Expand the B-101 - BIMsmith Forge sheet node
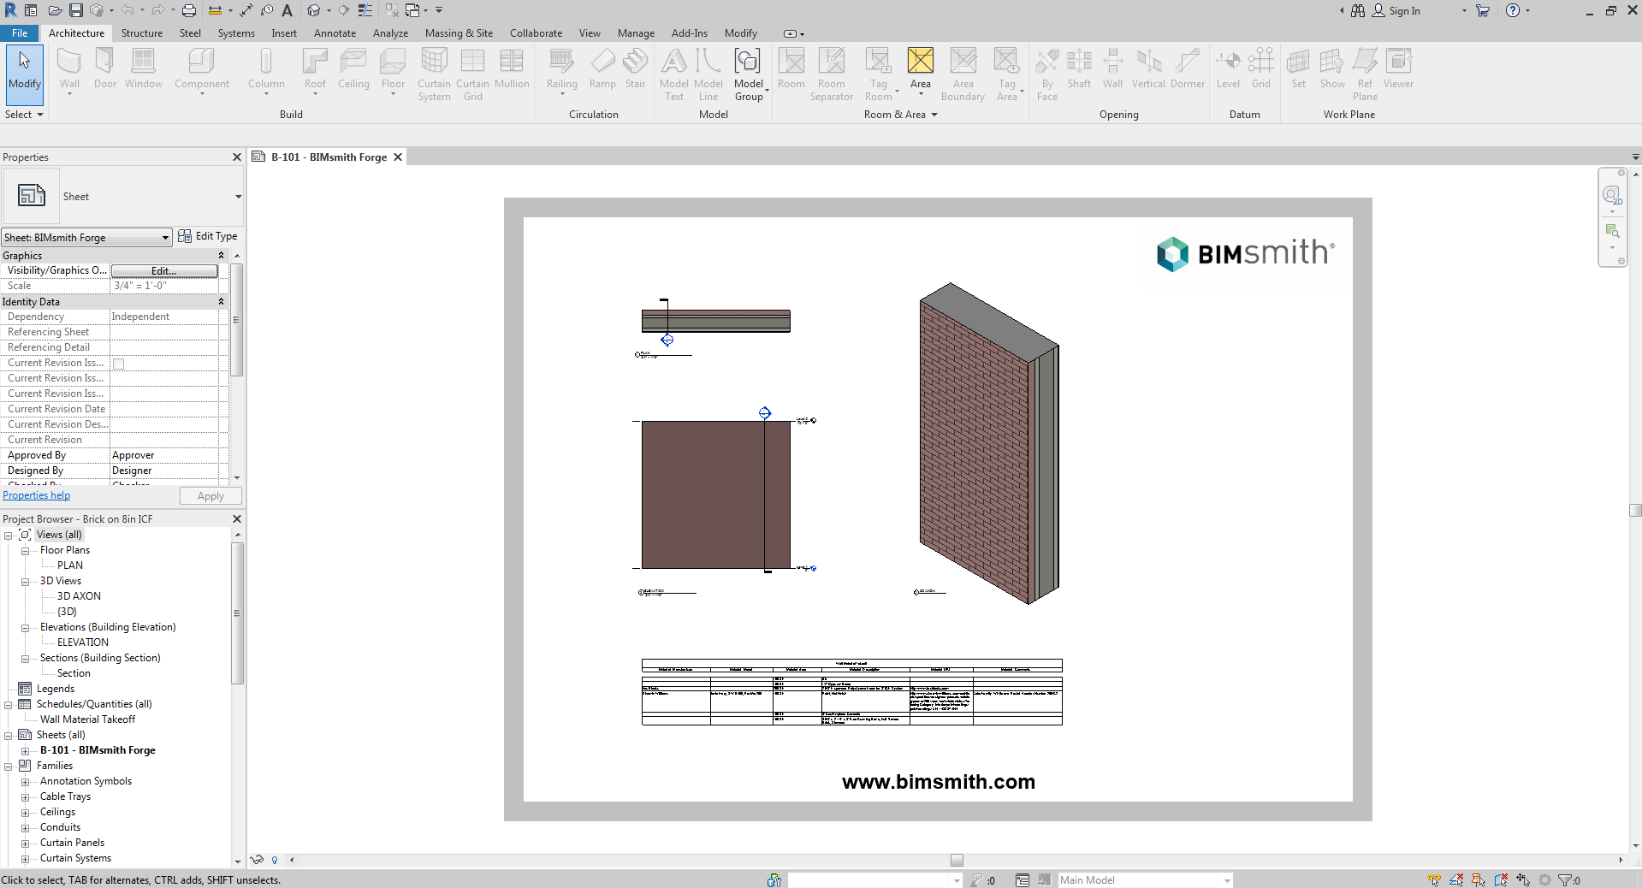 pos(25,751)
